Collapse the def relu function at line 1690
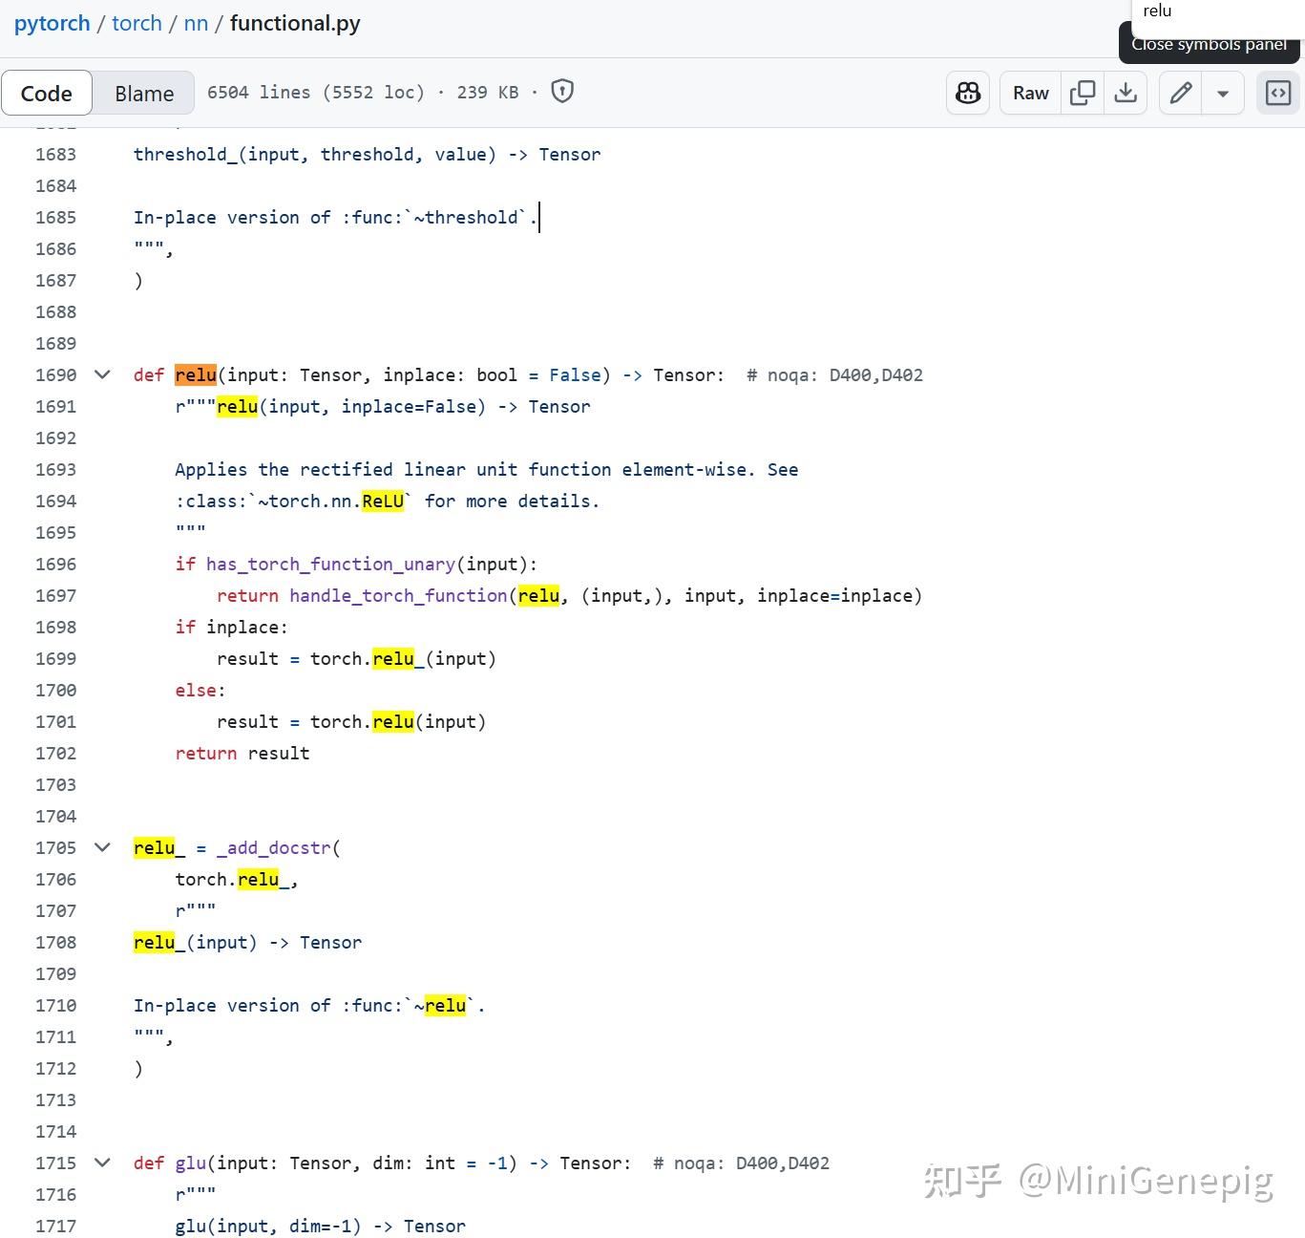This screenshot has width=1305, height=1238. 102,374
